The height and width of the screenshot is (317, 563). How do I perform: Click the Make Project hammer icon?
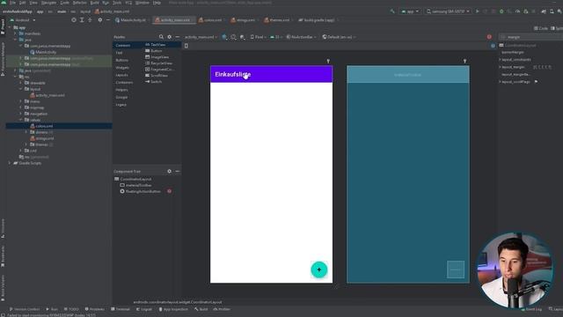click(392, 11)
